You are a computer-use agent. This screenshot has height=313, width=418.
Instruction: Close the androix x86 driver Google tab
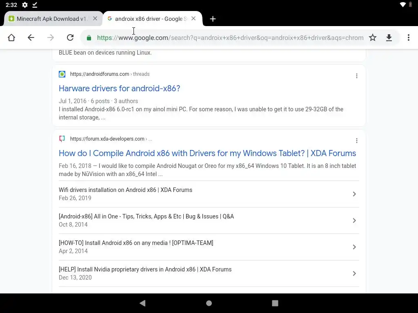193,18
